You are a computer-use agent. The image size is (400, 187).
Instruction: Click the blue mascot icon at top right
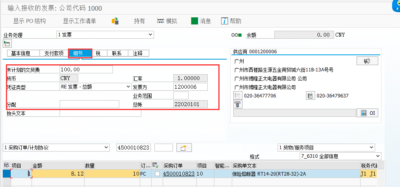pyautogui.click(x=396, y=6)
